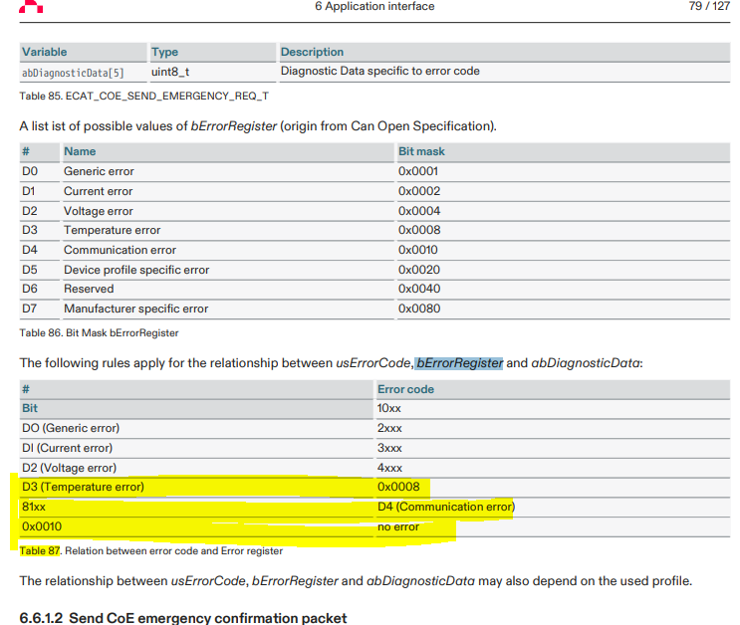This screenshot has height=625, width=740.
Task: Select the "Device profile specific error" row
Action: click(x=136, y=270)
